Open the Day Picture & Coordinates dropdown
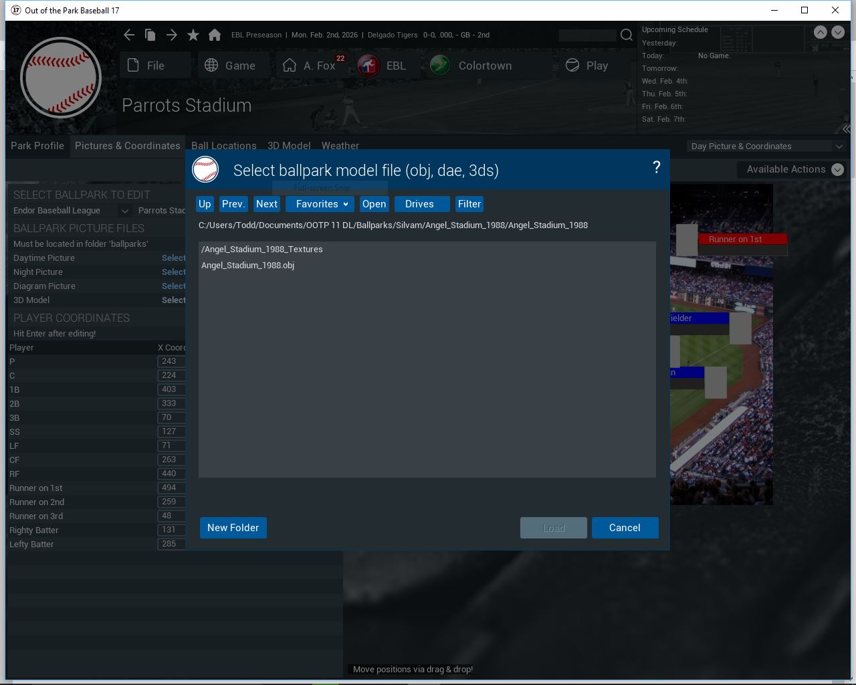Viewport: 856px width, 685px height. coord(767,146)
